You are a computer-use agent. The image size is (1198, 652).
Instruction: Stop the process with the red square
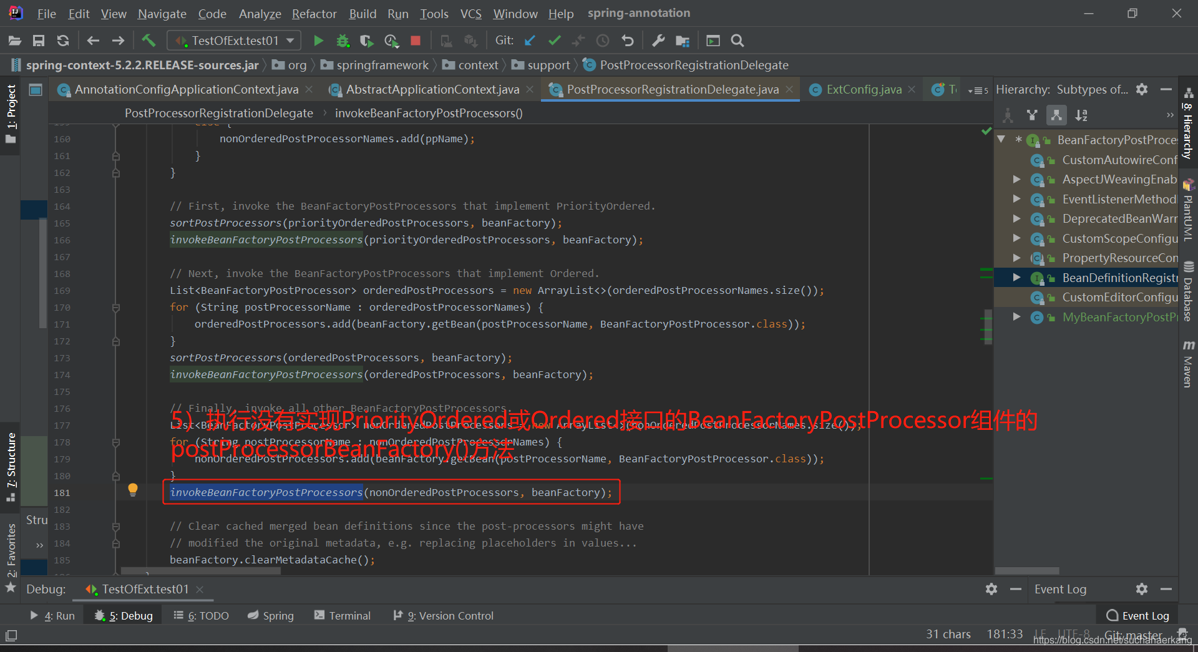point(416,41)
